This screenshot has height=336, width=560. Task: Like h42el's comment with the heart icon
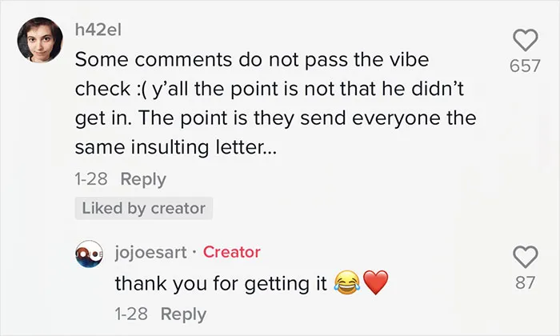point(526,40)
